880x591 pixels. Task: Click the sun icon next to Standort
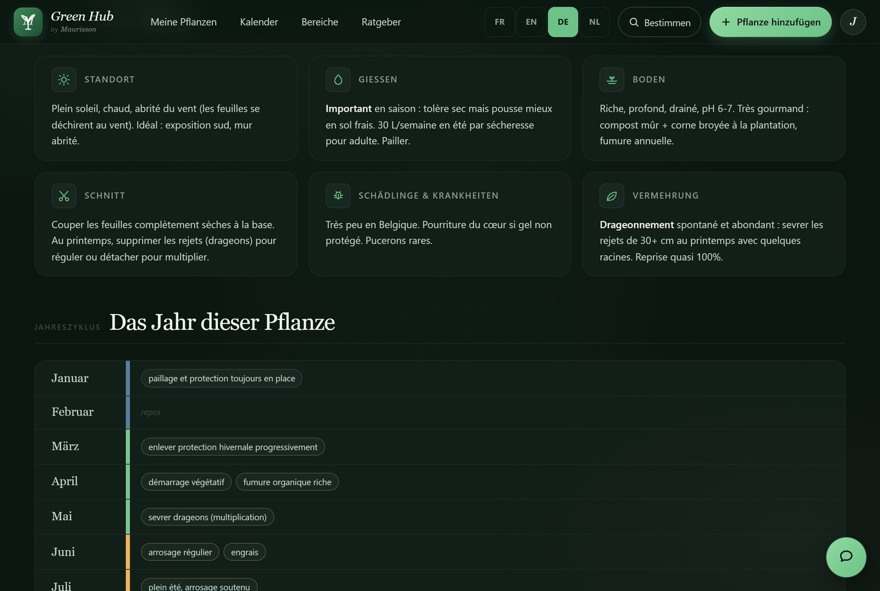pos(64,80)
